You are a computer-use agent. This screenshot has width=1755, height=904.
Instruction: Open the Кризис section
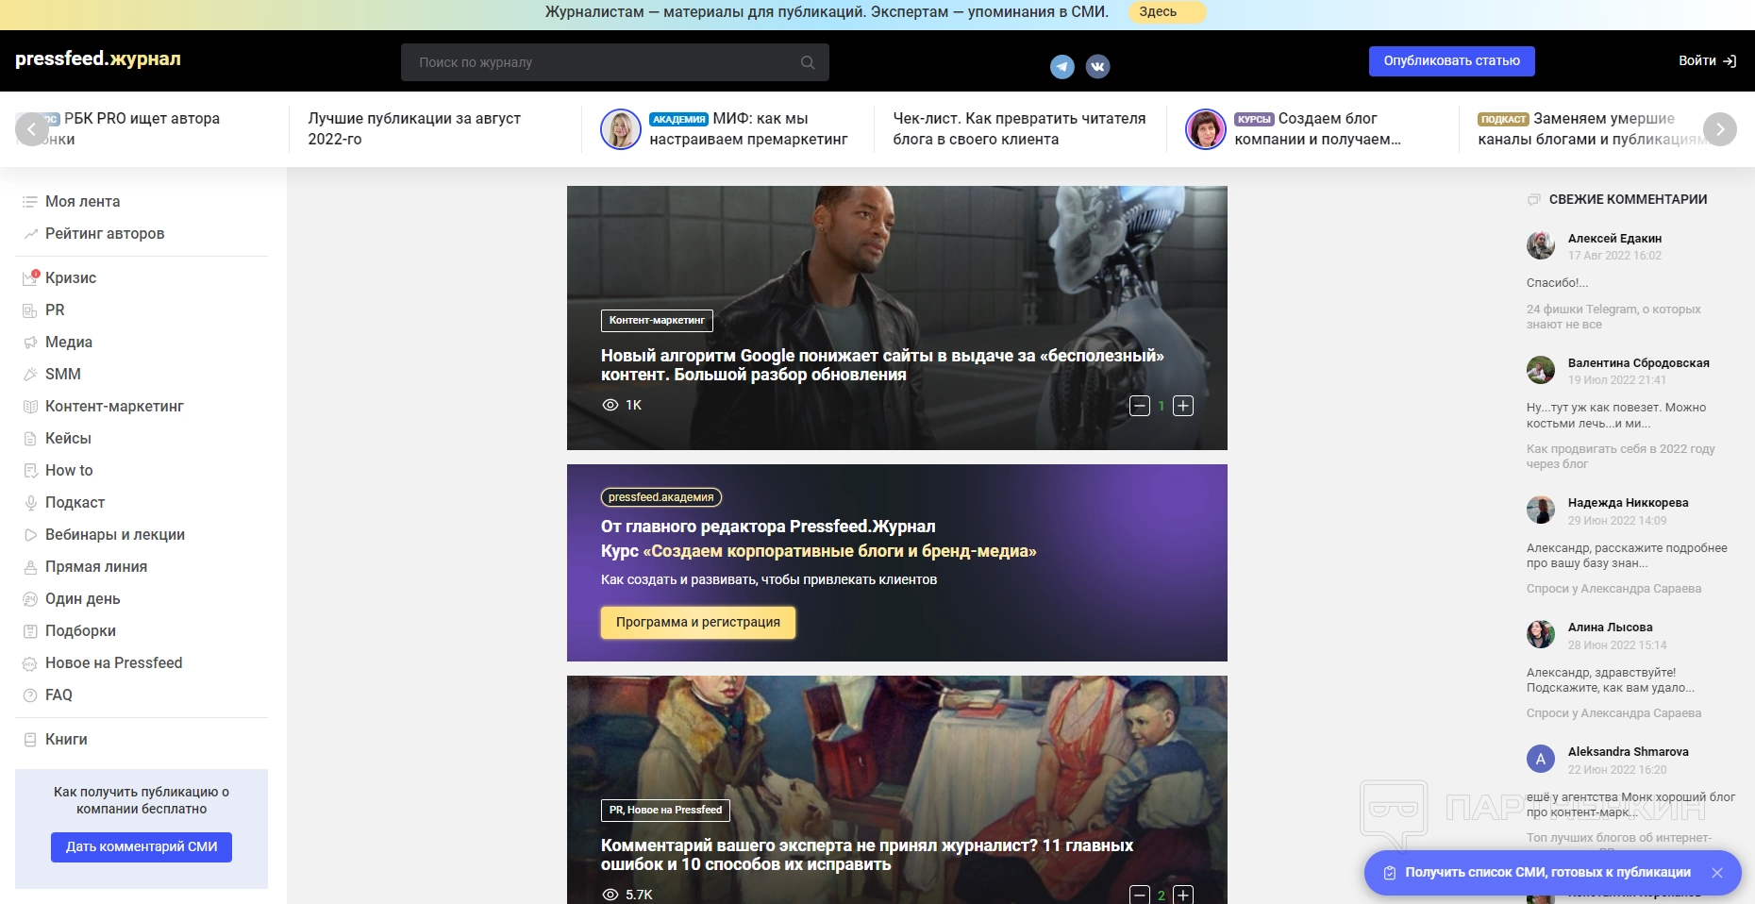pyautogui.click(x=71, y=277)
